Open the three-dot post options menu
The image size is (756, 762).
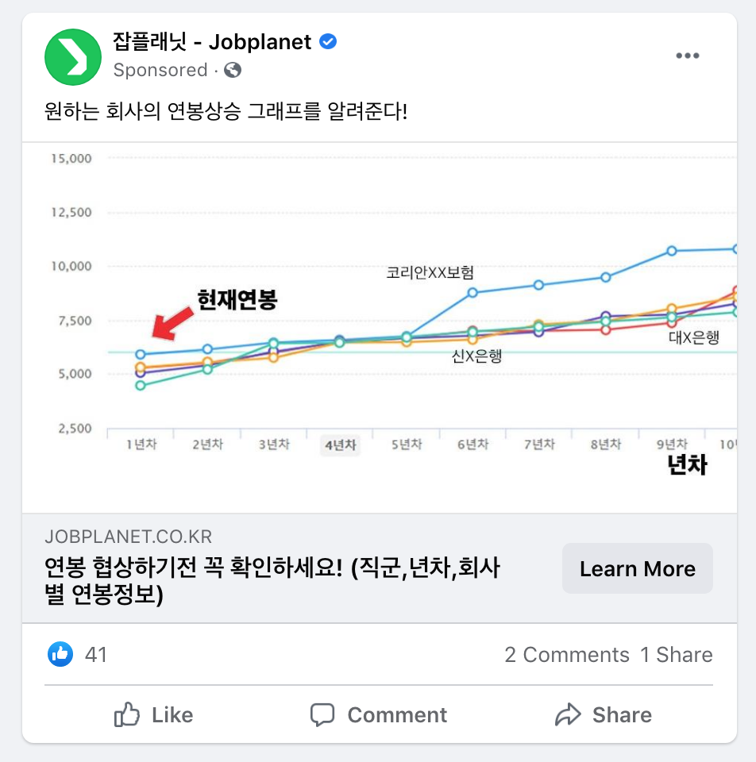(688, 56)
